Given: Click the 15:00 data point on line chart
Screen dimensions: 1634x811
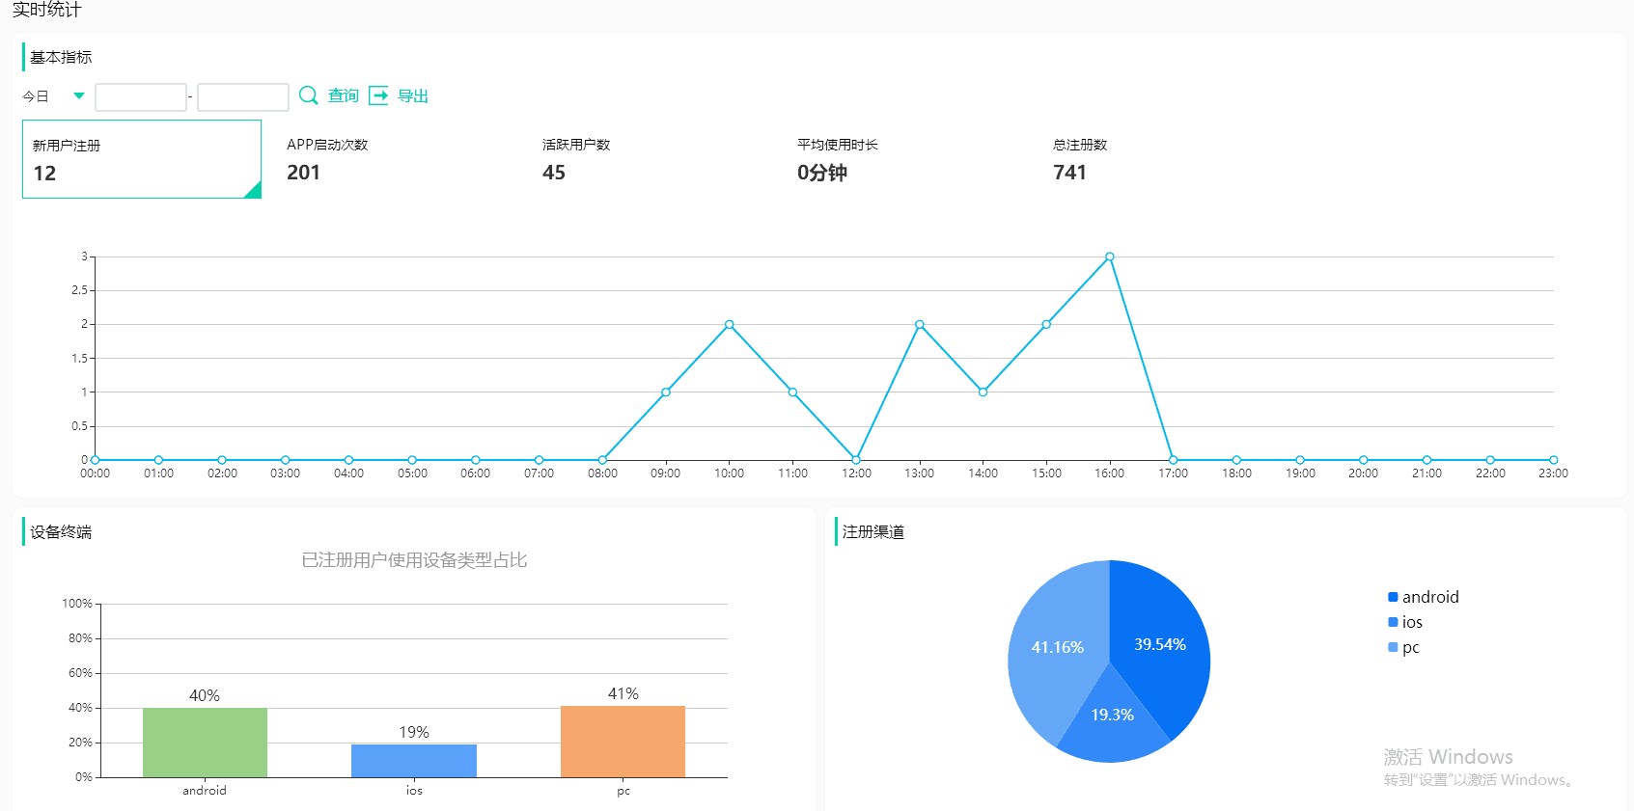Looking at the screenshot, I should coord(1046,324).
